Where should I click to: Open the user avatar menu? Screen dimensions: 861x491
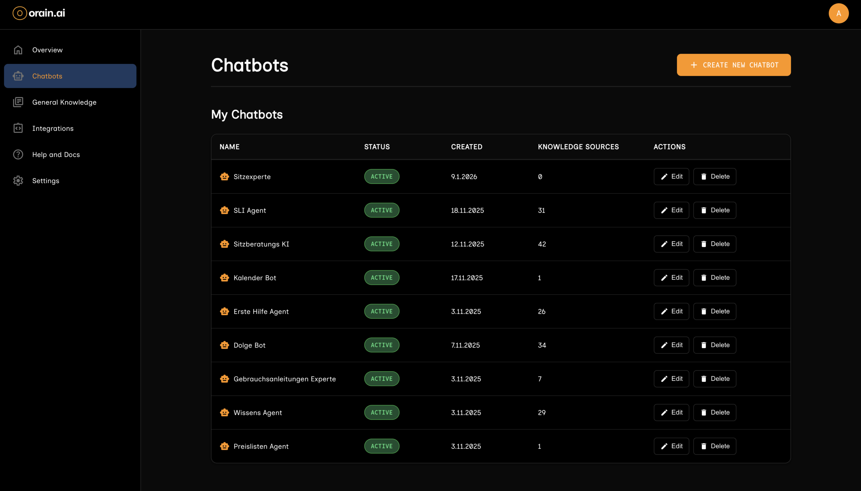[838, 13]
